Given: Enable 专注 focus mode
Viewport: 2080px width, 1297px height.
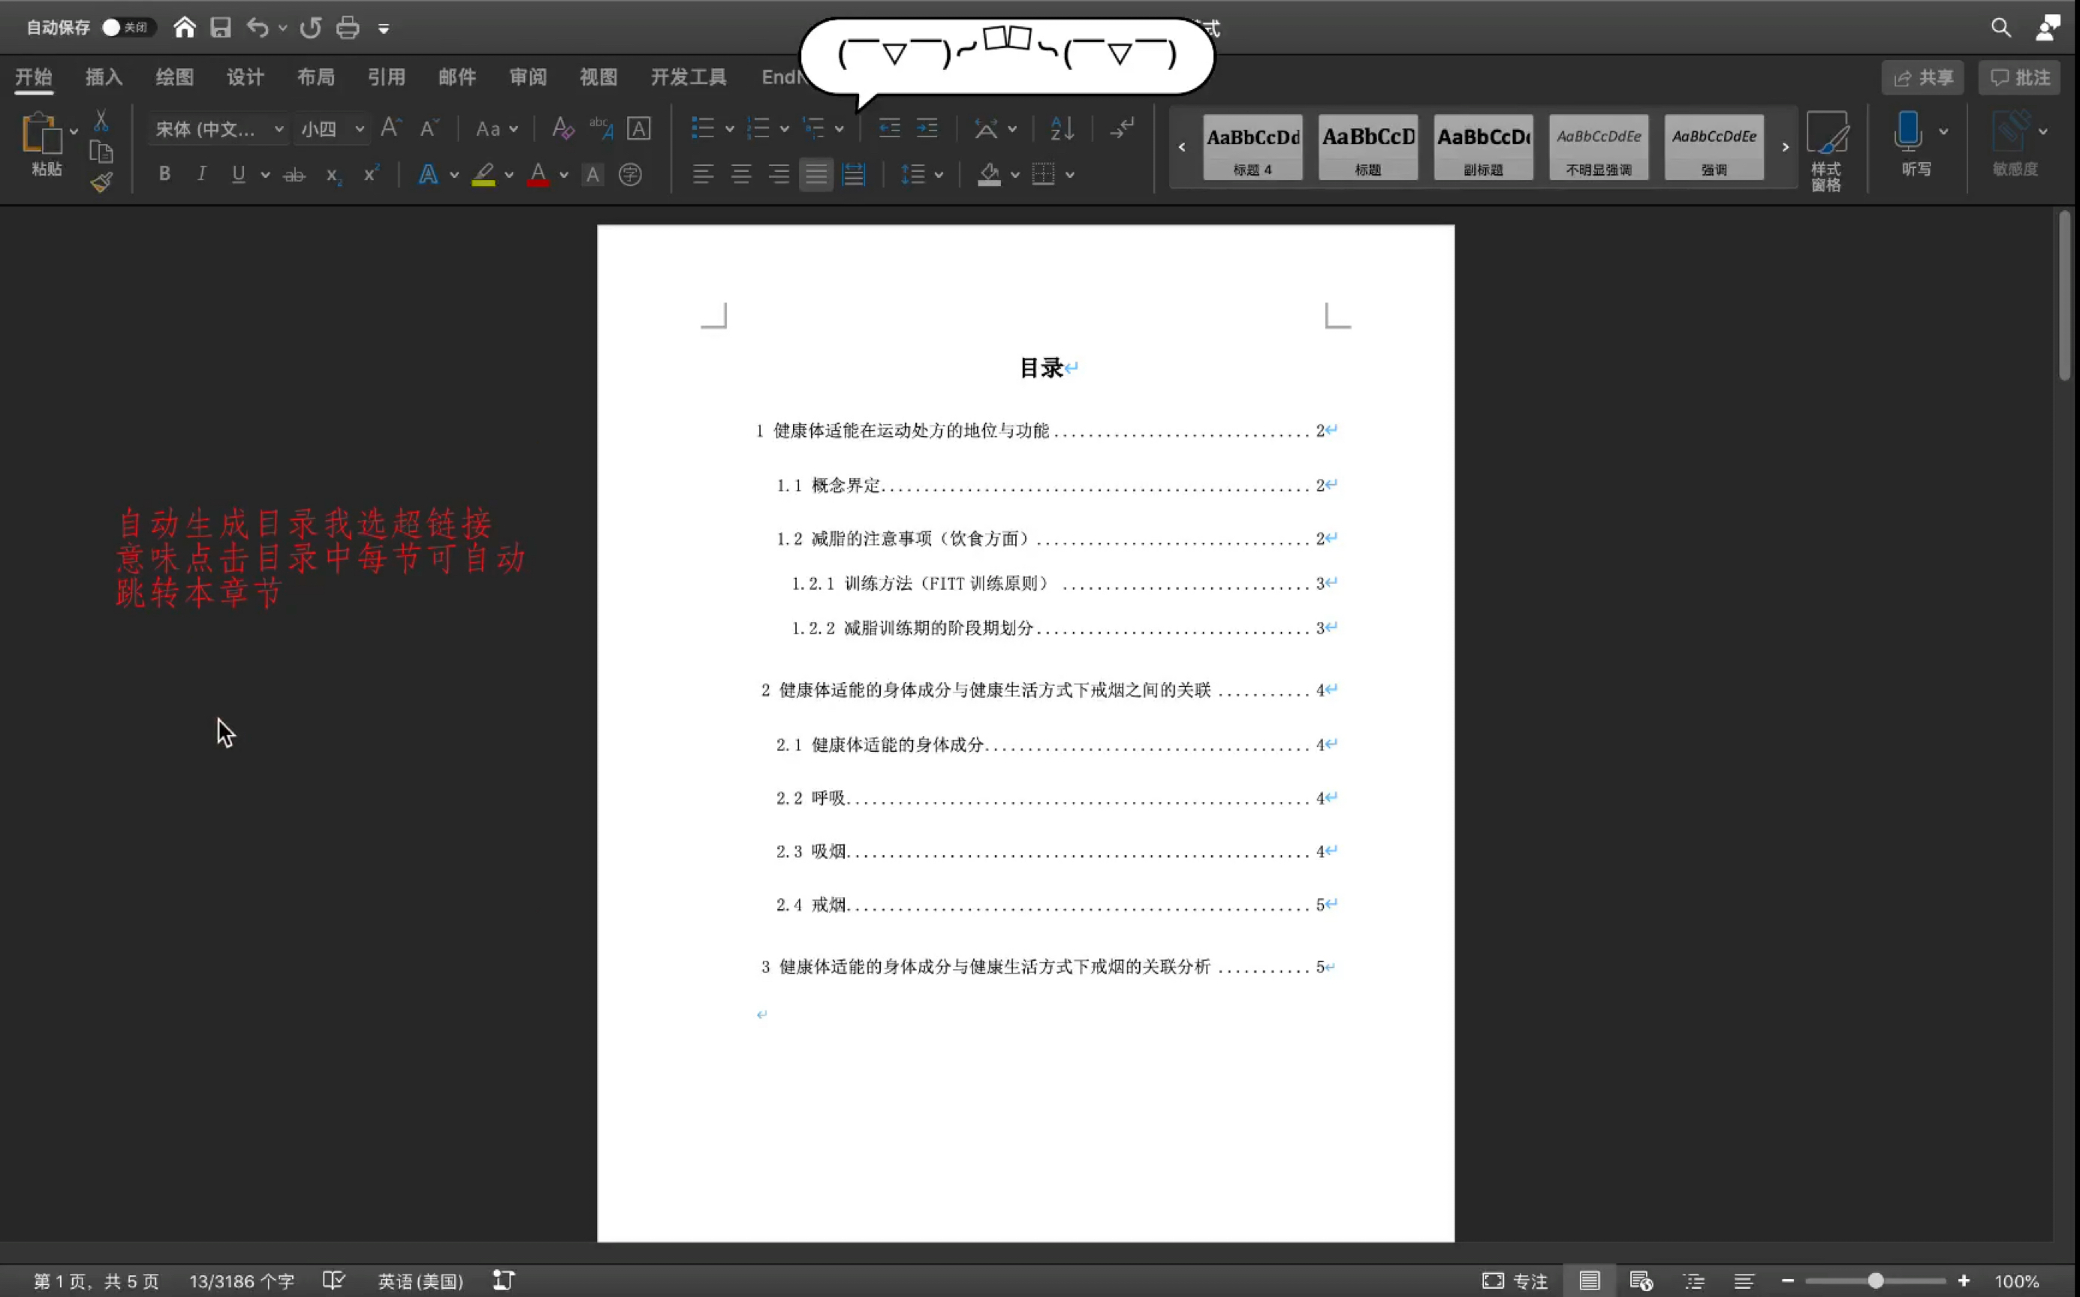Looking at the screenshot, I should [x=1515, y=1280].
